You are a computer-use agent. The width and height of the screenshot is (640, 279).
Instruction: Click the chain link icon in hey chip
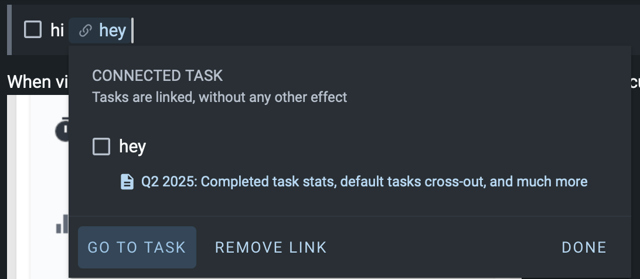click(x=85, y=30)
